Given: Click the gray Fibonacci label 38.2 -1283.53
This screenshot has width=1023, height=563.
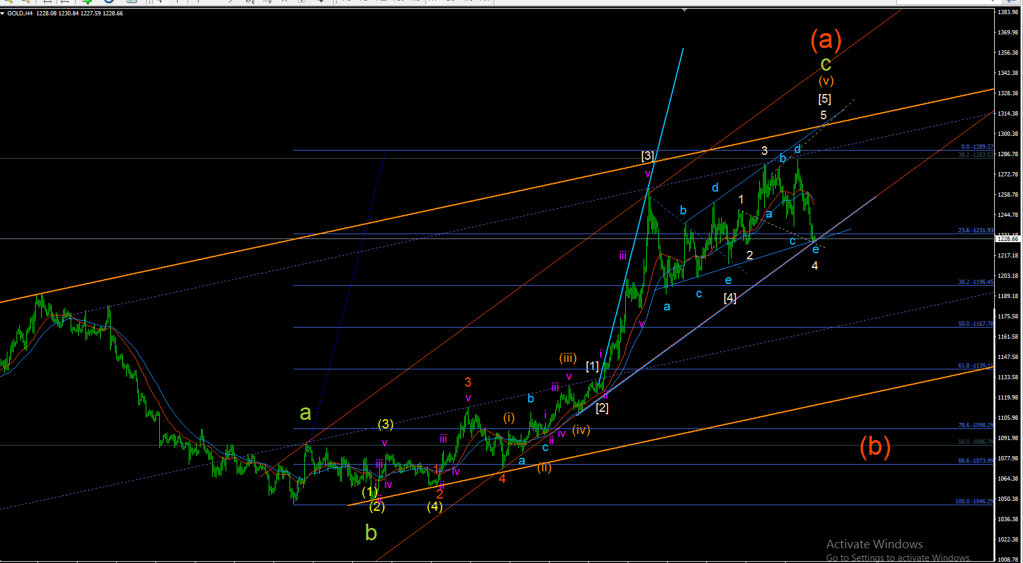Looking at the screenshot, I should click(976, 155).
